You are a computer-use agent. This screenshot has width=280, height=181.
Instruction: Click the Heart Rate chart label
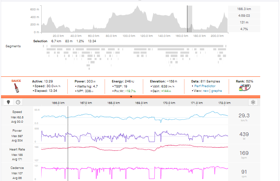click(x=17, y=149)
